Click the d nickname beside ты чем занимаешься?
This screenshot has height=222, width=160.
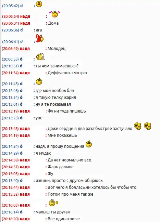click(x=21, y=66)
